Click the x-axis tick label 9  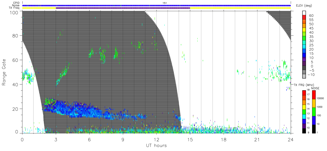(x=123, y=139)
